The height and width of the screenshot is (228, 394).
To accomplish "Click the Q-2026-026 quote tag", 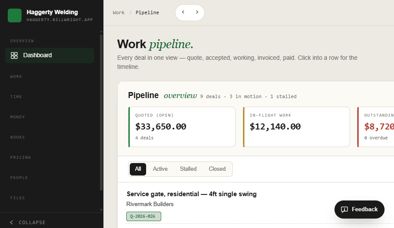I will point(144,216).
